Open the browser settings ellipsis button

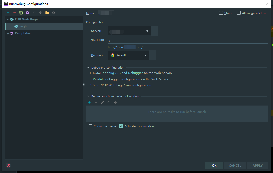pos(153,55)
